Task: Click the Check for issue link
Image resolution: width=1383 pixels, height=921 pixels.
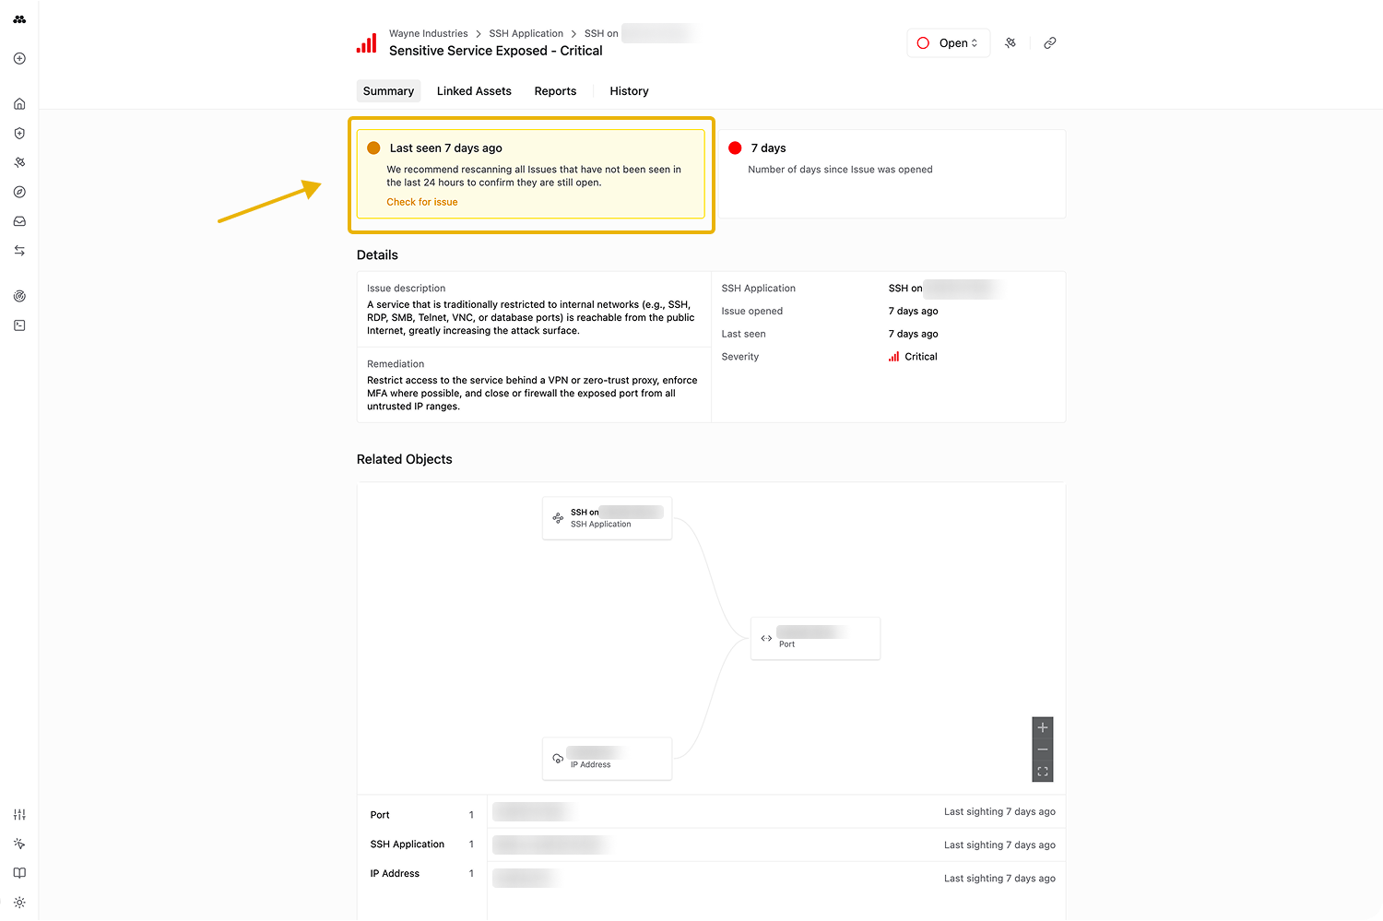Action: [422, 202]
